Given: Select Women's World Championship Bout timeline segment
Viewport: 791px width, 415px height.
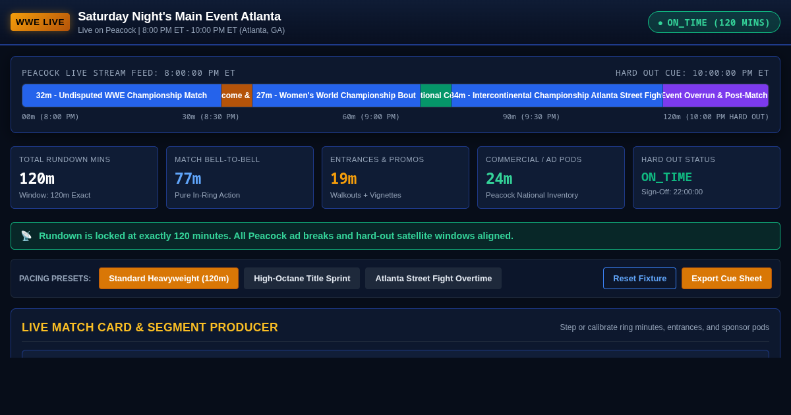Looking at the screenshot, I should [x=336, y=96].
